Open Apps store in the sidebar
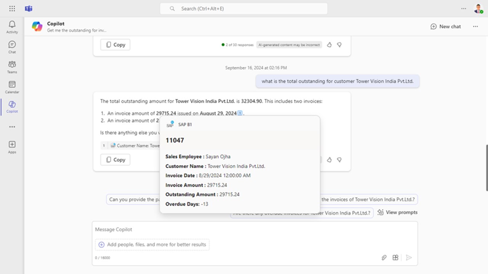The image size is (488, 274). [12, 147]
